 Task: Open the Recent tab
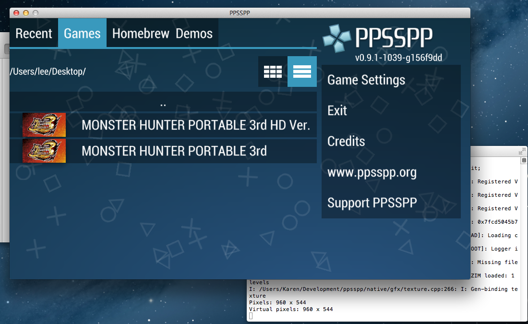(x=34, y=34)
